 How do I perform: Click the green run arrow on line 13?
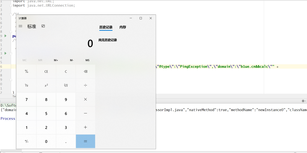[5, 53]
